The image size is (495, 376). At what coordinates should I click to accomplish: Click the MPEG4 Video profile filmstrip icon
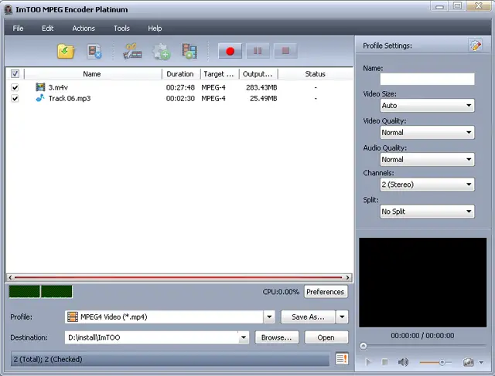(73, 317)
